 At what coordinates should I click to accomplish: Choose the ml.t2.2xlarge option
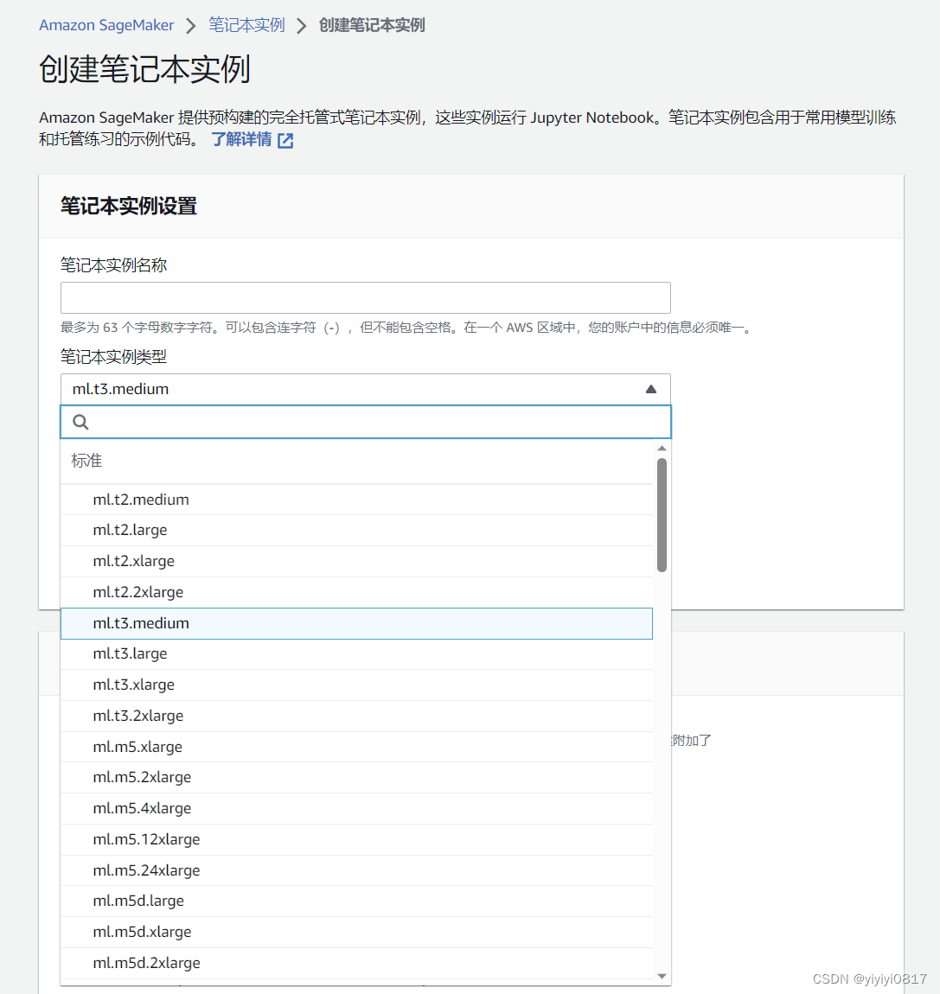[x=356, y=592]
